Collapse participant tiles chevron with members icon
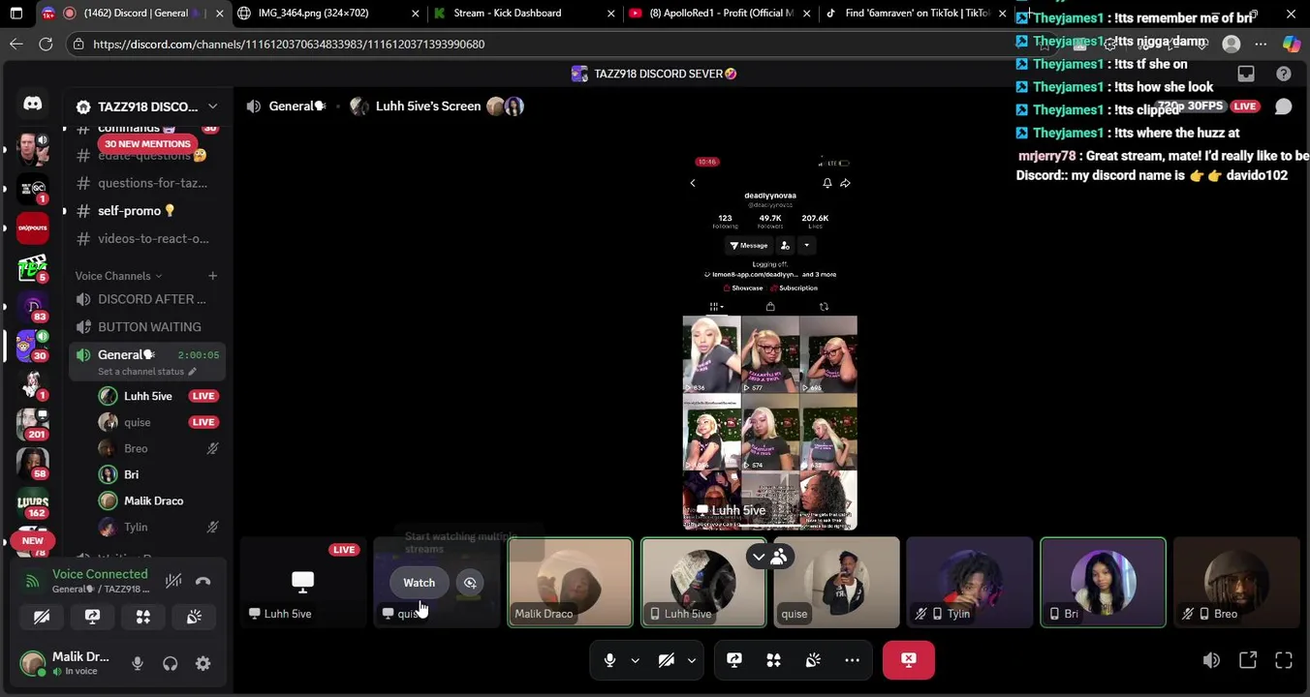Viewport: 1310px width, 697px height. coord(769,557)
